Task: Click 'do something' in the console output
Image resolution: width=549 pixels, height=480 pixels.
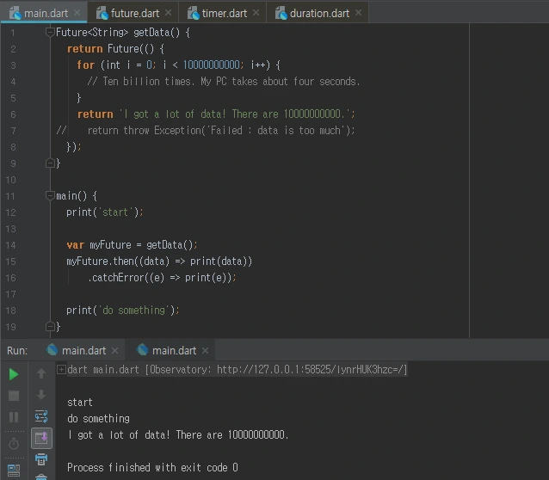Action: [98, 419]
